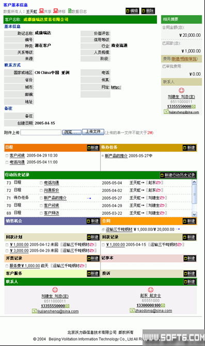Click email icon beside 13355550000 in sidebar
Viewport: 205px width, 346px height.
tap(193, 106)
